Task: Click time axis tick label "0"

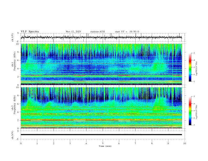Action: (21, 143)
